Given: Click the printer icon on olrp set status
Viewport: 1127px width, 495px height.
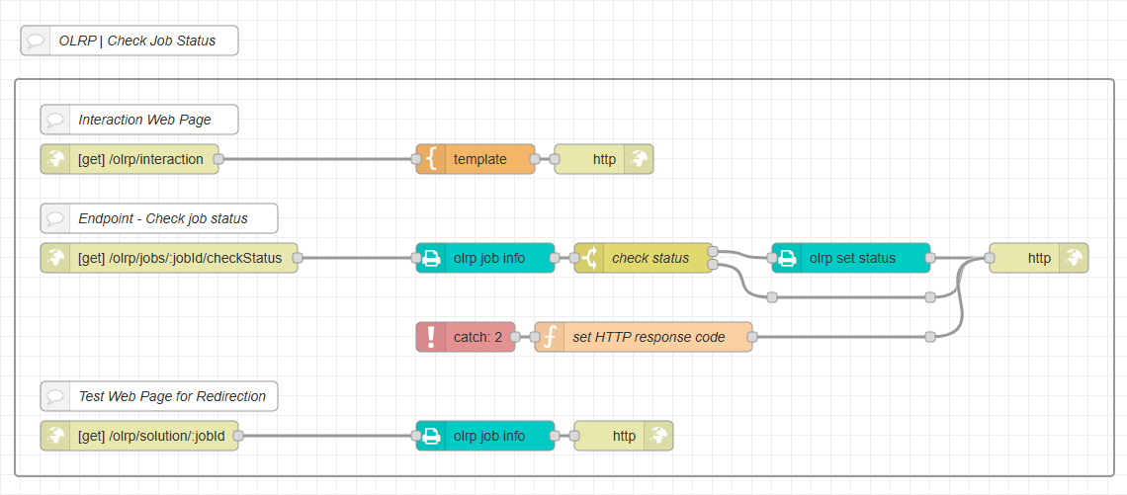Looking at the screenshot, I should pyautogui.click(x=787, y=258).
